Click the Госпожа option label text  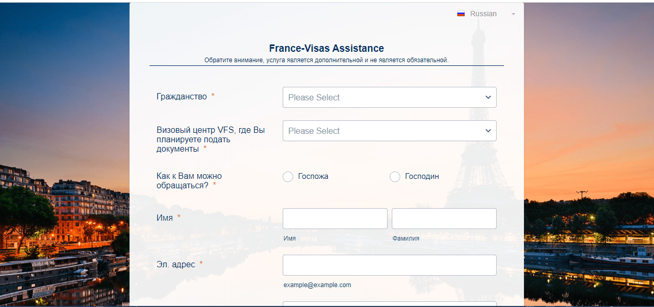[313, 176]
